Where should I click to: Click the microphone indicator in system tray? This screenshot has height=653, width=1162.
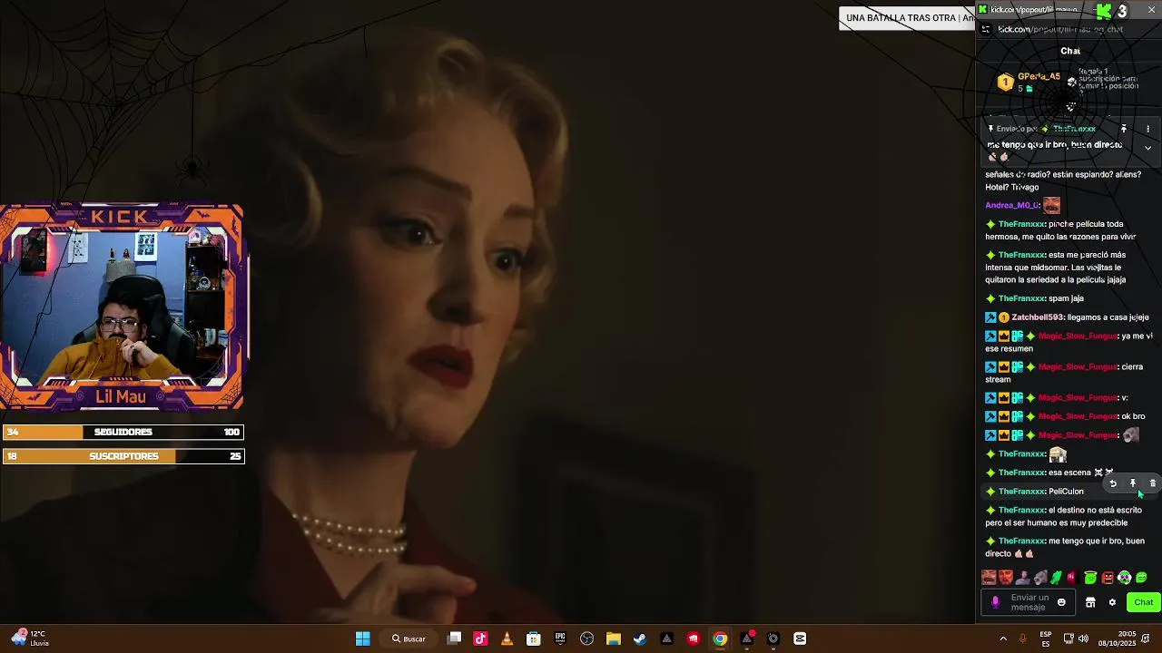[x=1023, y=638]
